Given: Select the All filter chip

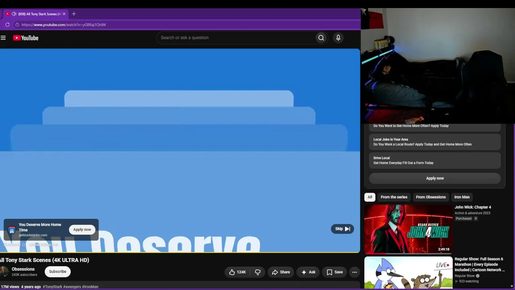Looking at the screenshot, I should (370, 197).
